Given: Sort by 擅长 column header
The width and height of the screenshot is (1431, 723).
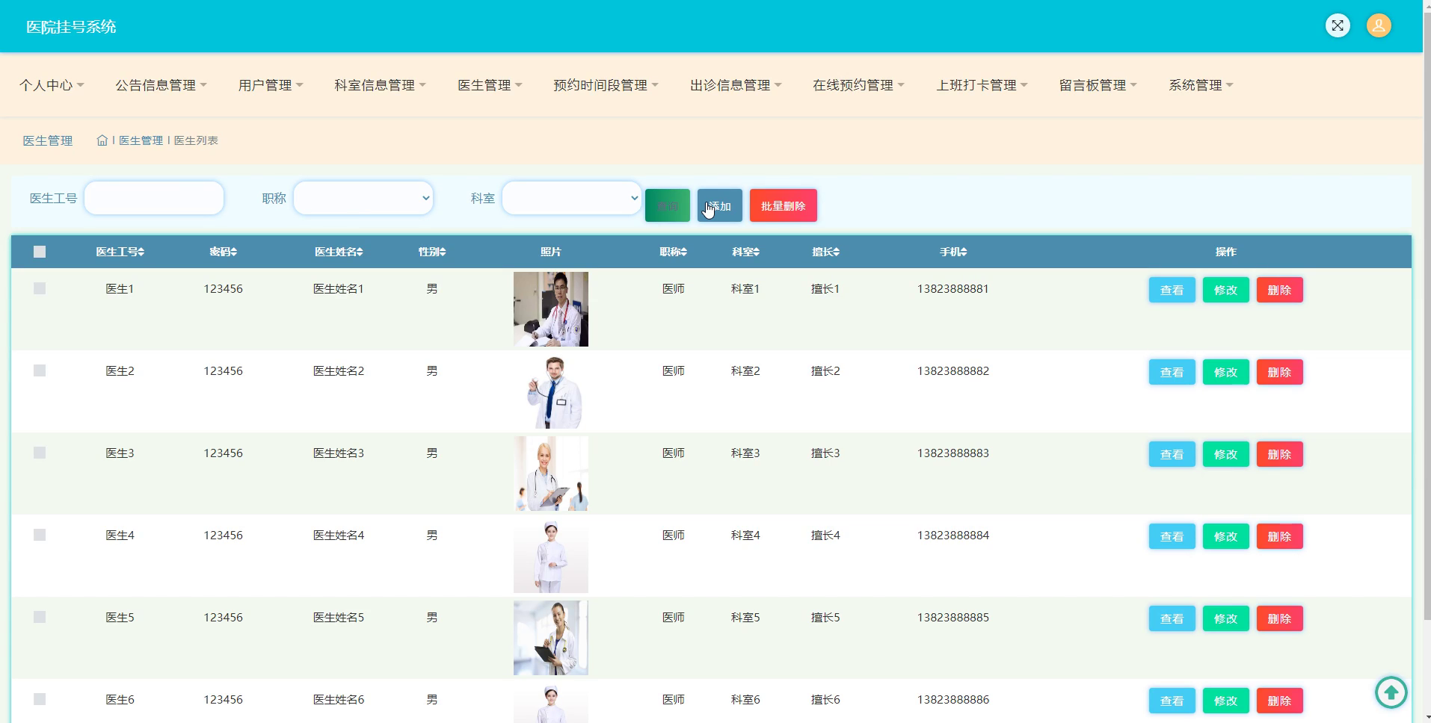Looking at the screenshot, I should pos(825,252).
